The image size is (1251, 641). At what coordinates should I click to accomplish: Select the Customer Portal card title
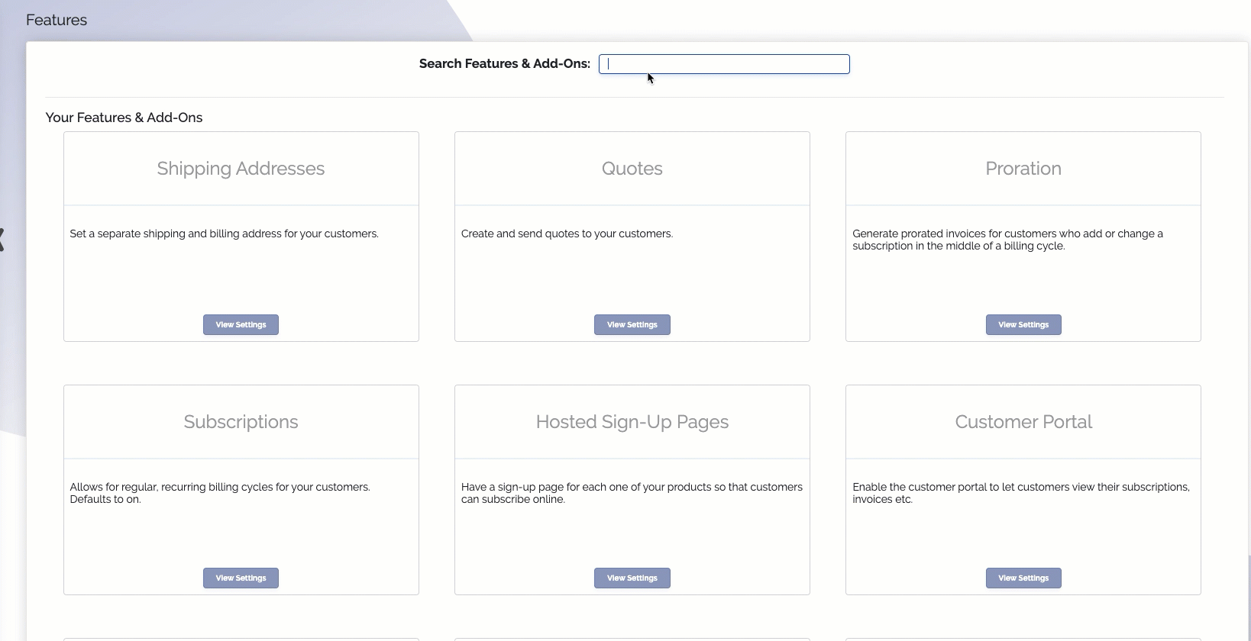click(1023, 422)
